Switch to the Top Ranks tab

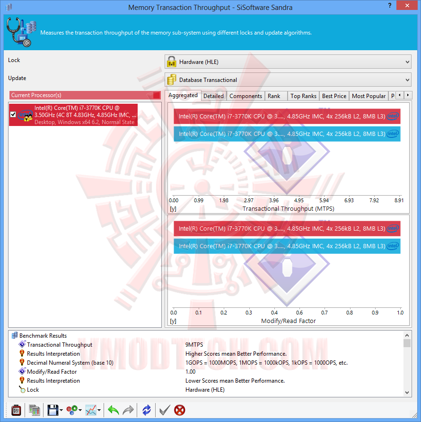(x=303, y=96)
